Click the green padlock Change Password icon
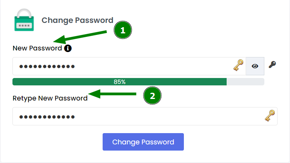 tap(24, 20)
